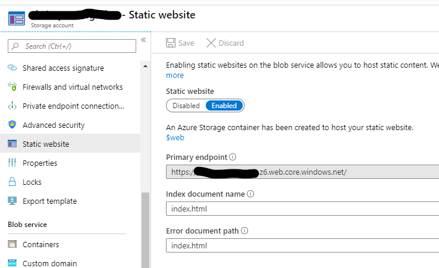
Task: Click Discard in the toolbar
Action: click(225, 43)
